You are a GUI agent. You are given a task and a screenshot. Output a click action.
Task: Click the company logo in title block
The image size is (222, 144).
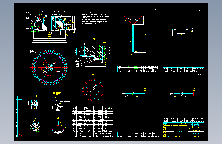[165, 124]
